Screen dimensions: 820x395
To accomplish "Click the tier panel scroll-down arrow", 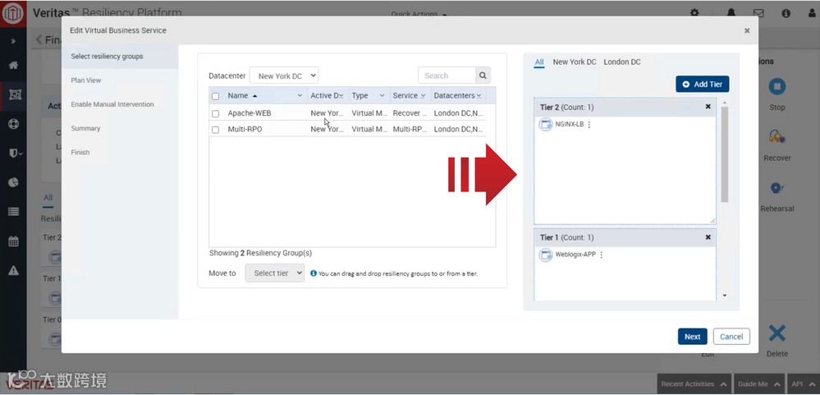I will point(724,296).
